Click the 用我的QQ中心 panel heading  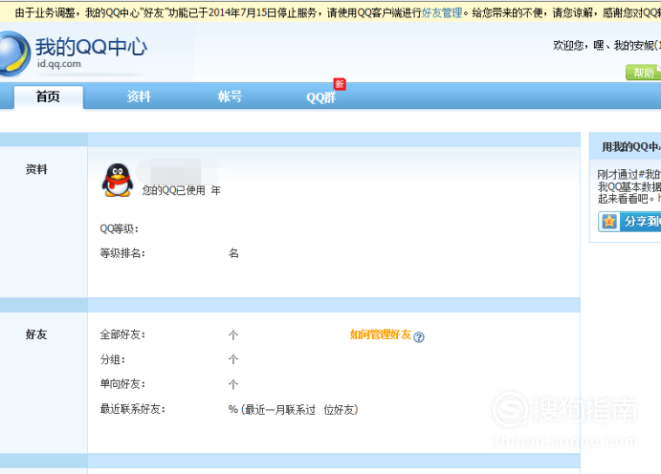click(x=631, y=147)
